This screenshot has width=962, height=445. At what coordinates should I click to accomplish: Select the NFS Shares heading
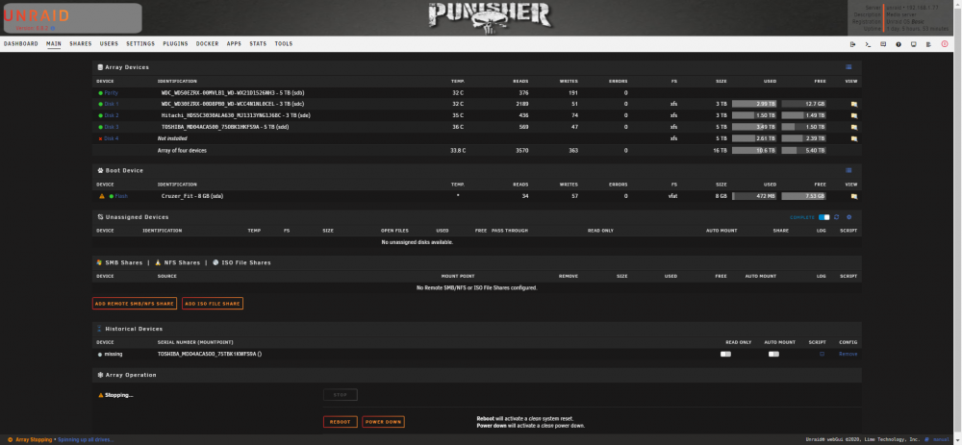pos(182,263)
